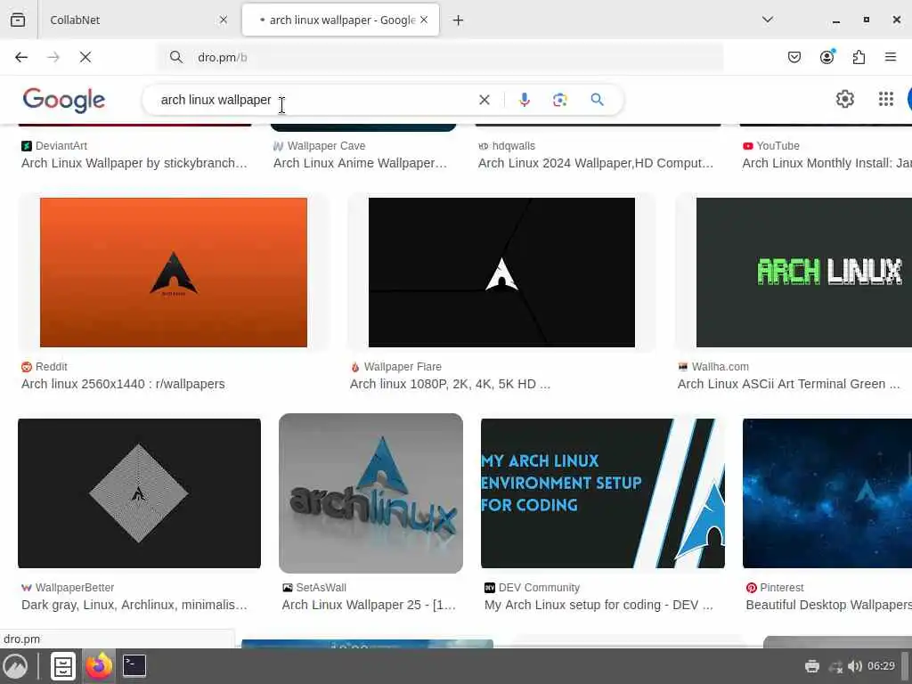Click the search magnifier in address bar

176,57
